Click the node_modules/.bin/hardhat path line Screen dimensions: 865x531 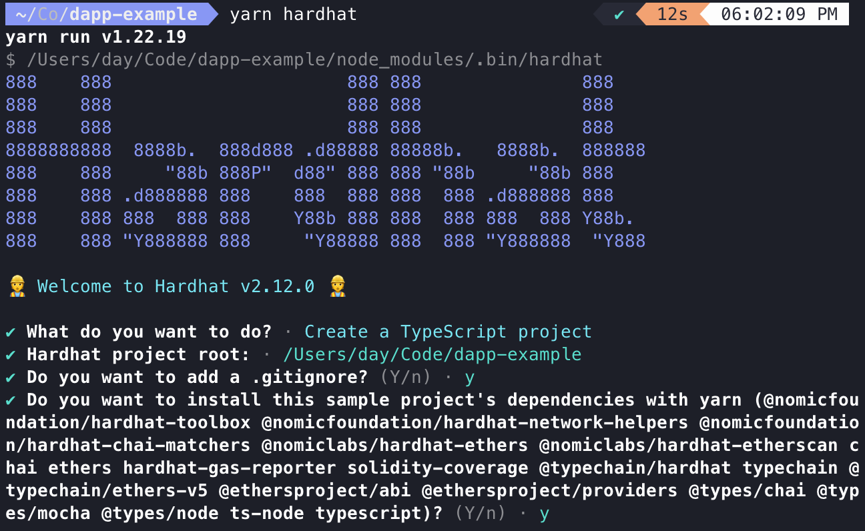click(304, 59)
